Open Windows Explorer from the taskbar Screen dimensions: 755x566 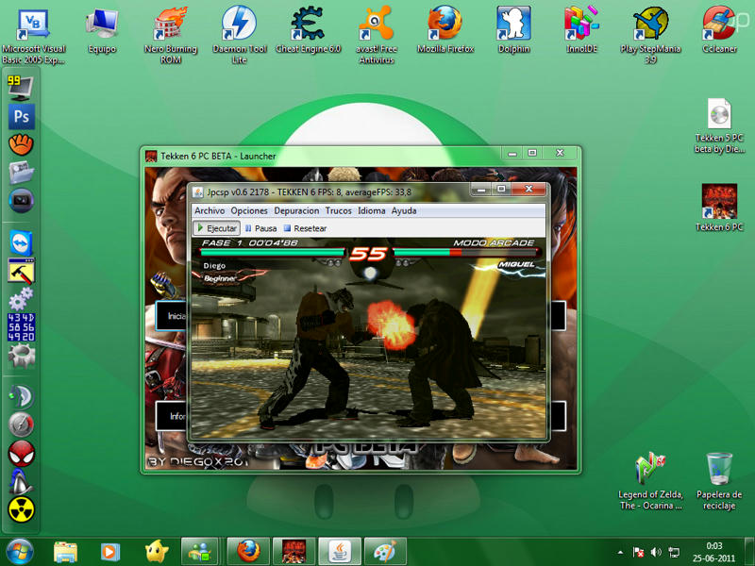point(65,552)
